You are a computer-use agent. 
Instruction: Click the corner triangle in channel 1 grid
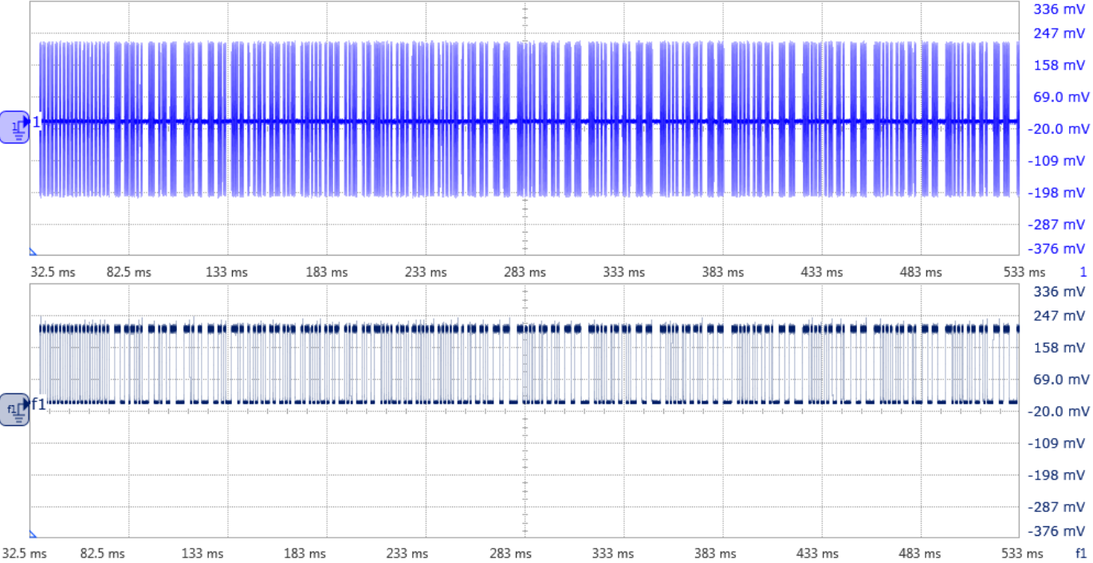34,251
